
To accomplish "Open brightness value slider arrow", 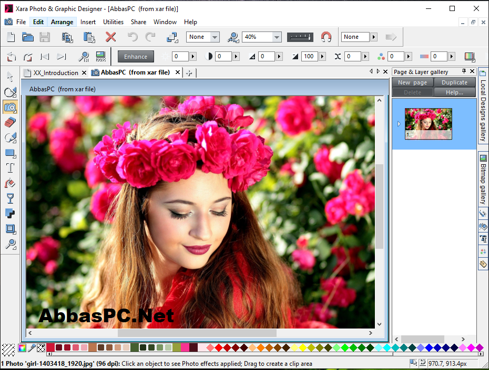I will coord(193,56).
